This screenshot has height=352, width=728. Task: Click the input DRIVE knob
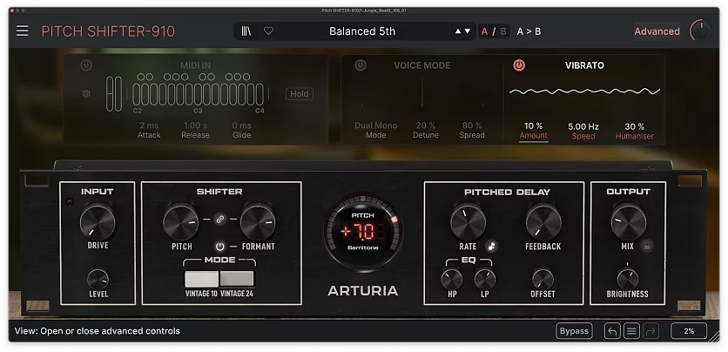pyautogui.click(x=98, y=222)
